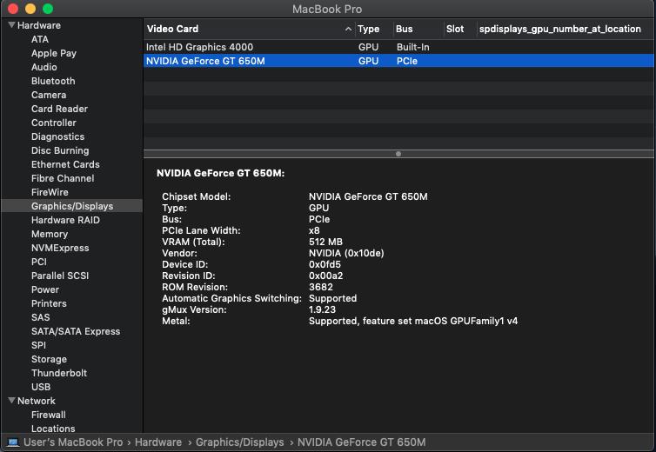Zoom window with the green button
Screen dimensions: 656x452
point(48,9)
